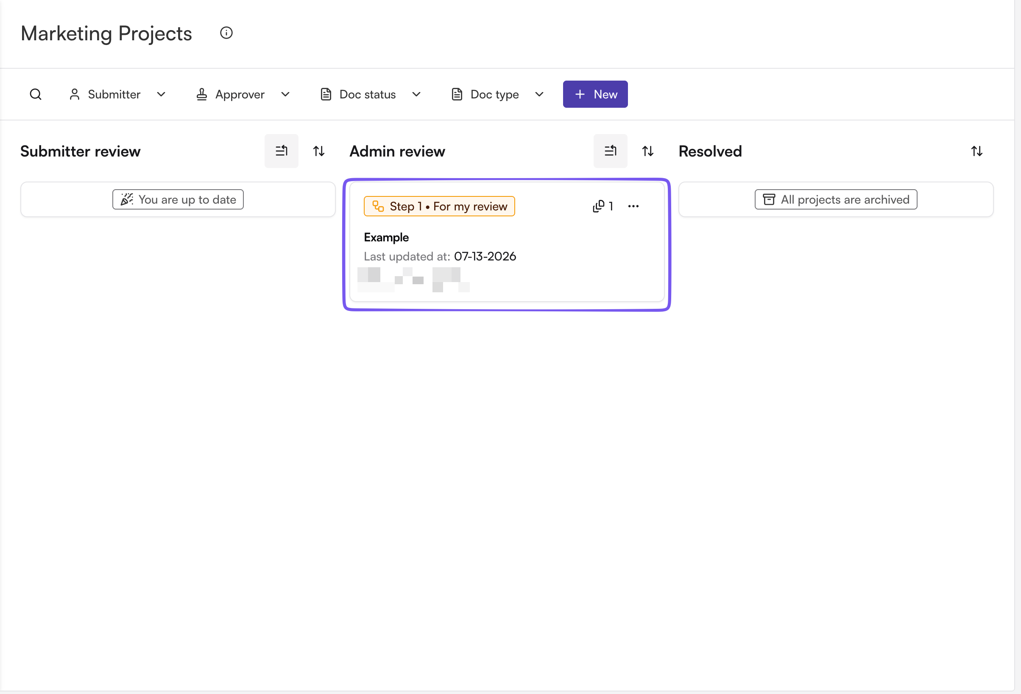The width and height of the screenshot is (1021, 694).
Task: Open the Example project card title
Action: pyautogui.click(x=386, y=237)
